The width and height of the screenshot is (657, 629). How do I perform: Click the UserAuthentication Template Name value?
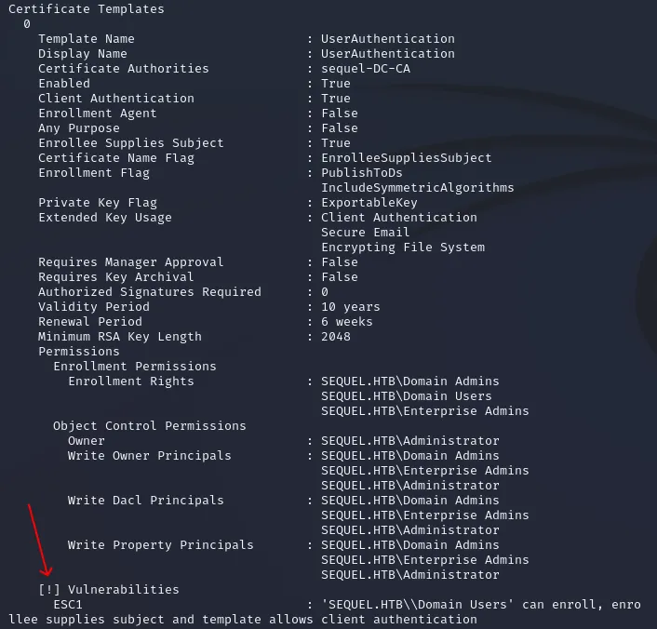(x=387, y=38)
